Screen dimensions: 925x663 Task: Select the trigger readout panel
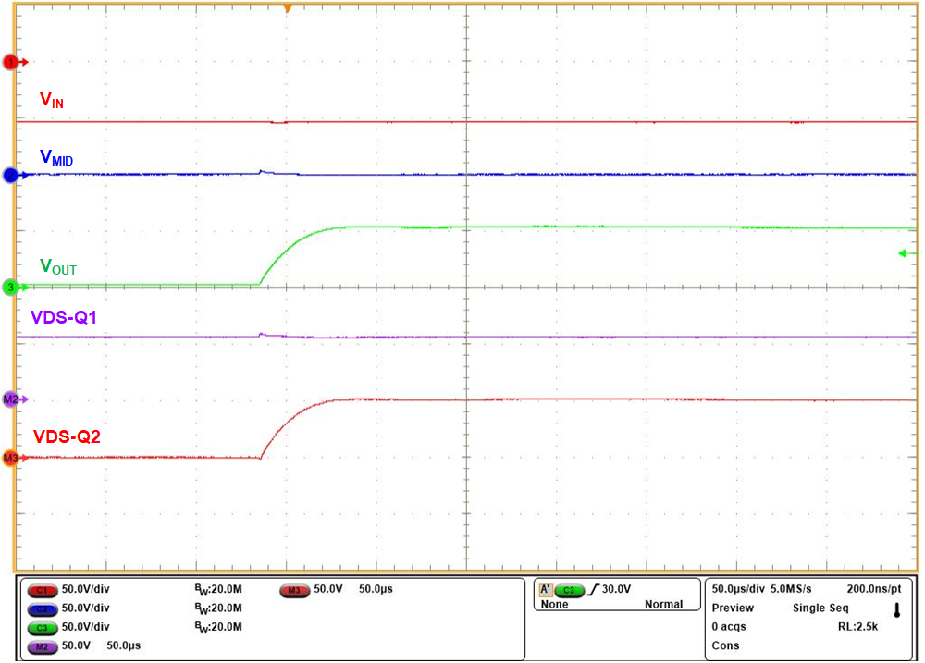tap(618, 594)
